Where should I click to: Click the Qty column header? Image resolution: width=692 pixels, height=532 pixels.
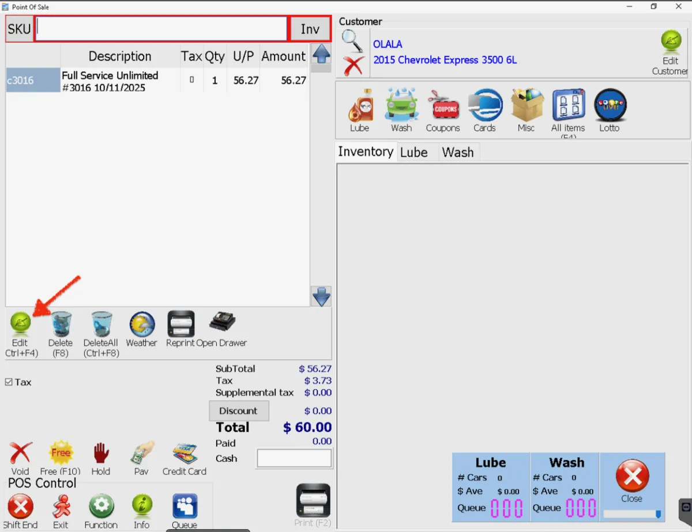click(215, 56)
